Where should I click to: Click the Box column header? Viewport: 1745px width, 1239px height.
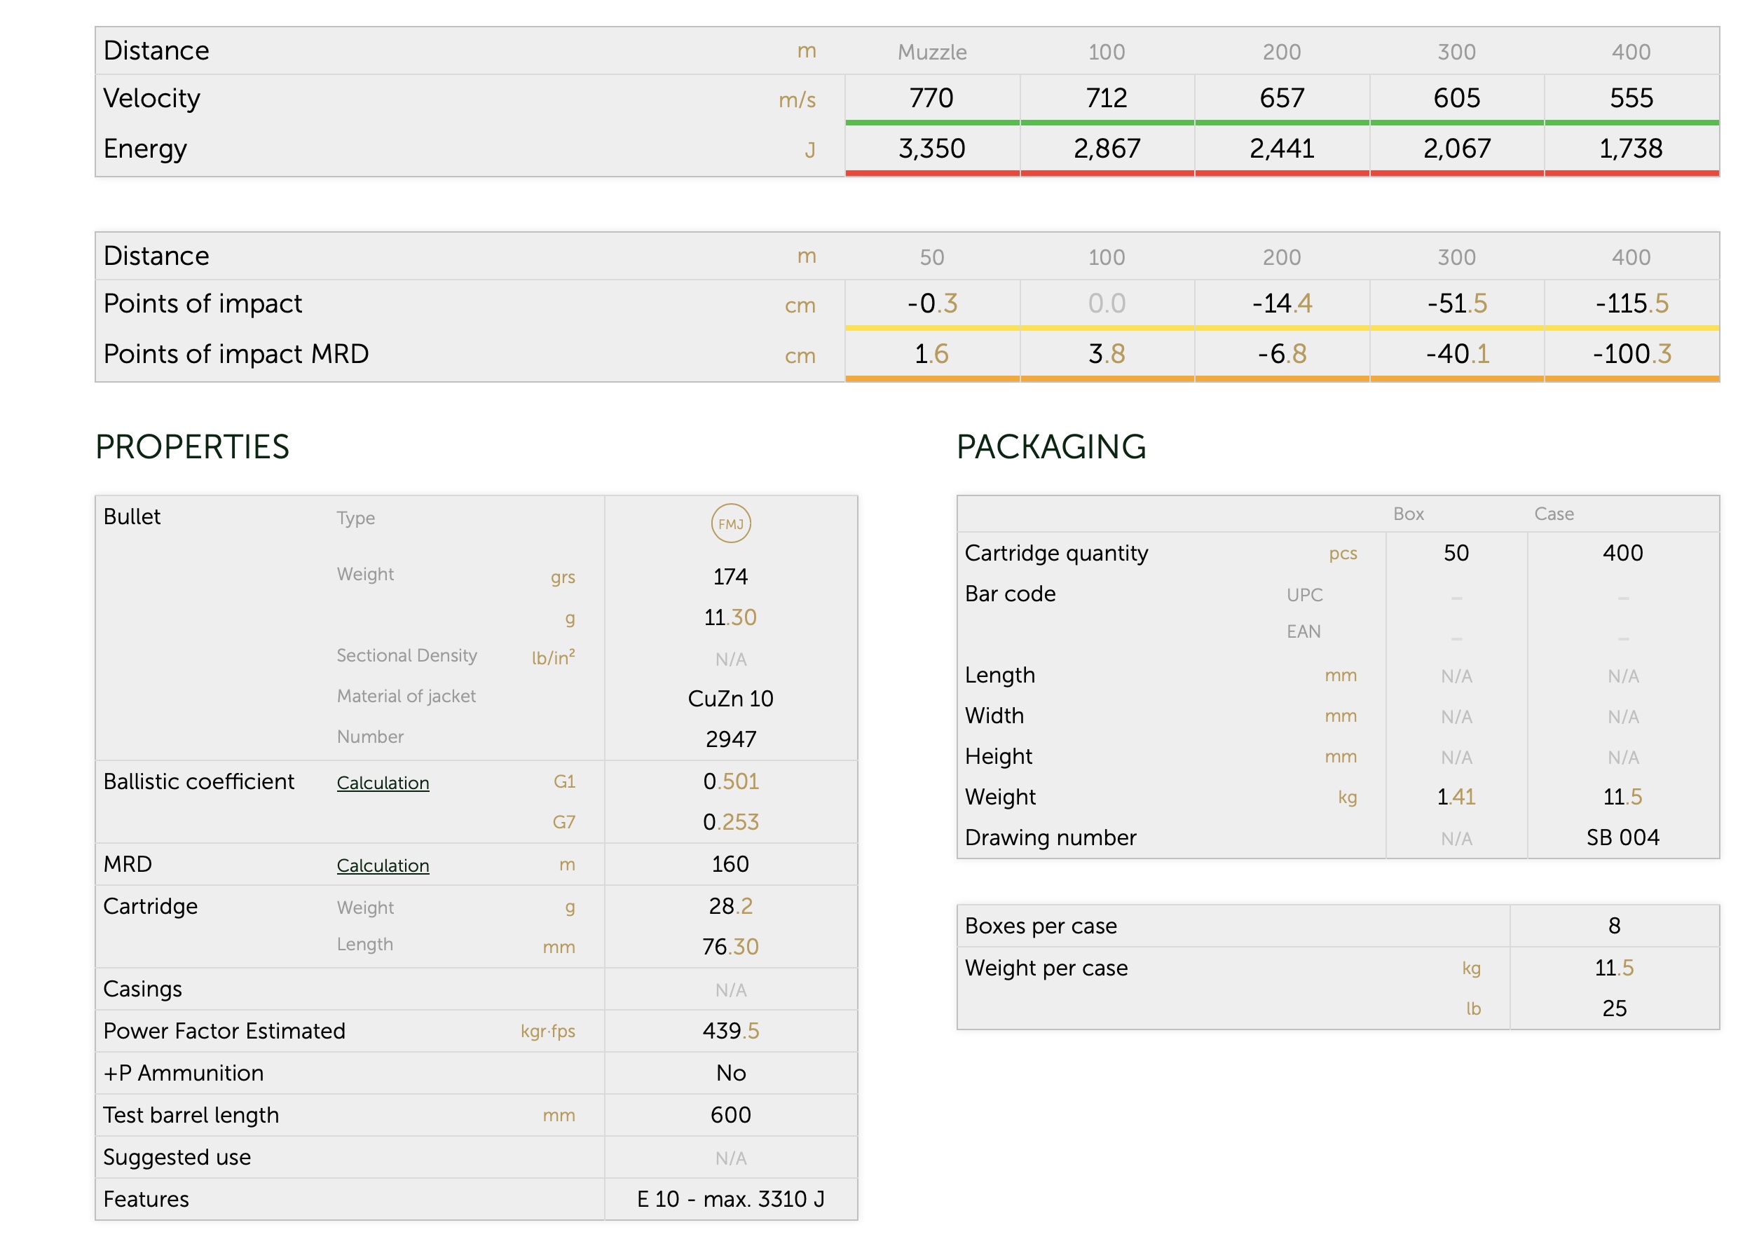[x=1408, y=514]
